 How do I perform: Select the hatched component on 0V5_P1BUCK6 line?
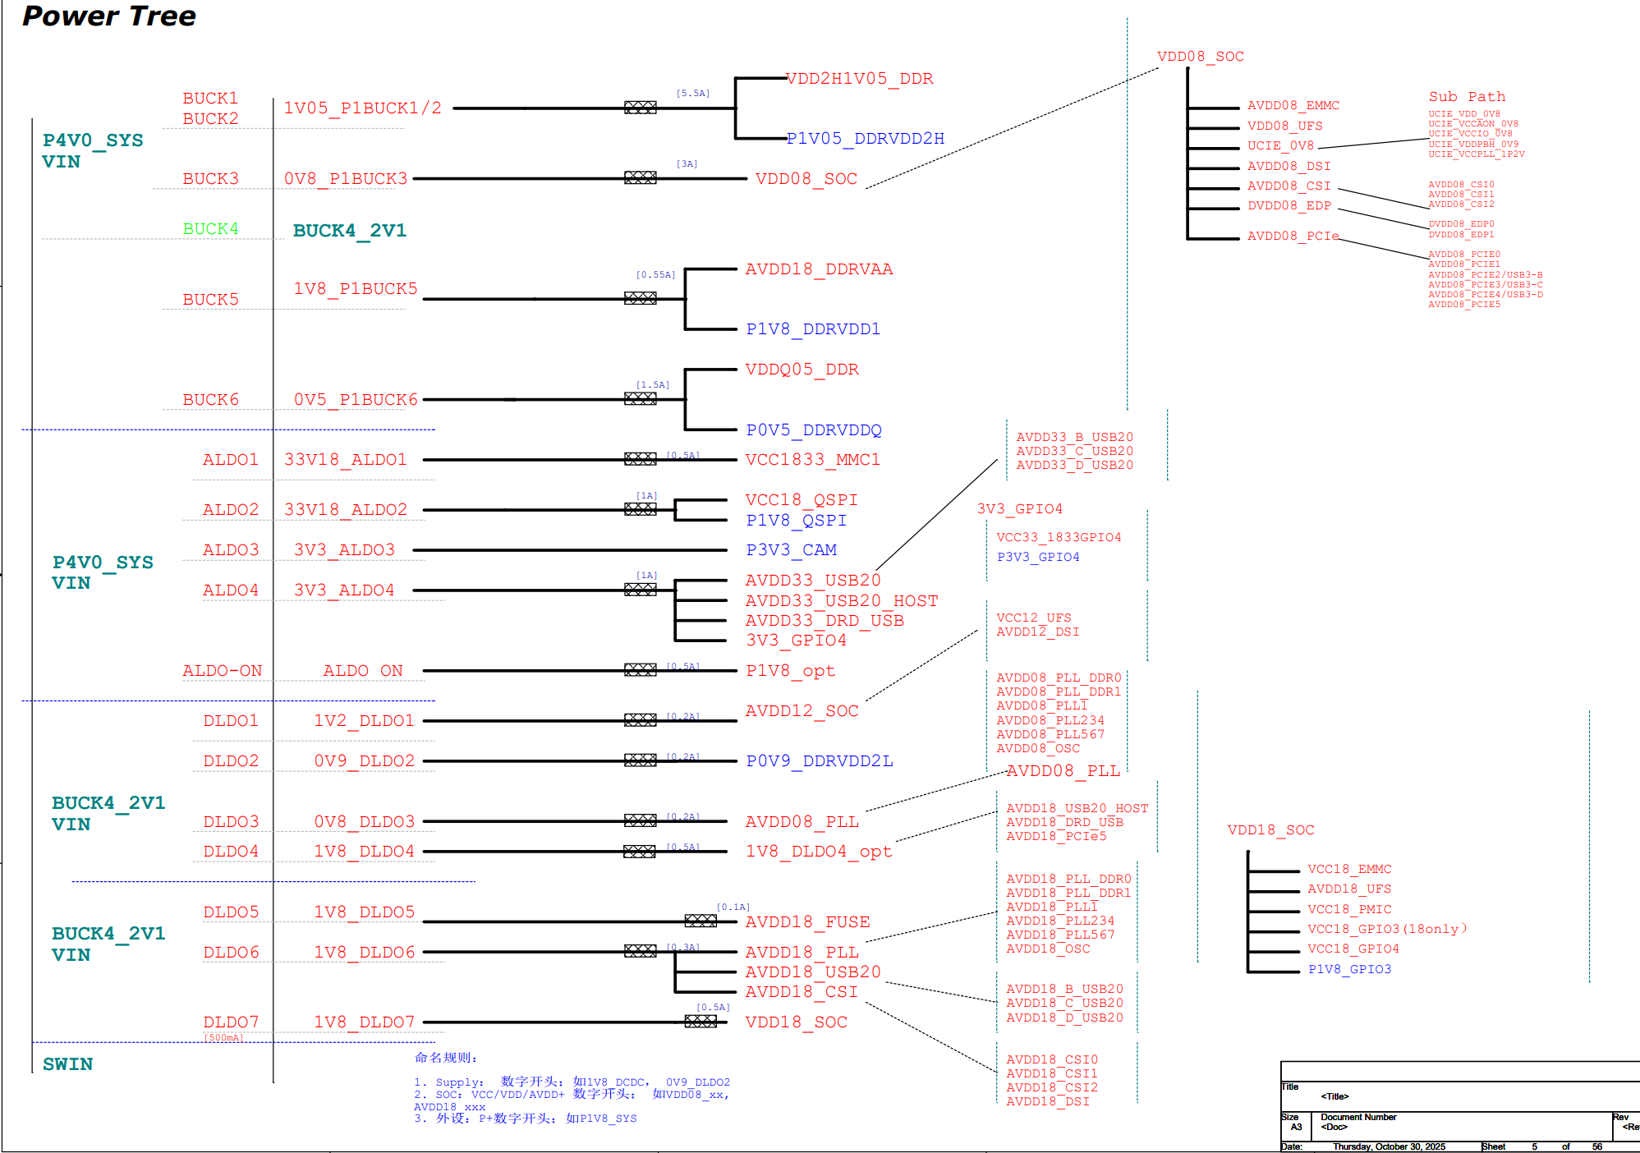click(640, 399)
